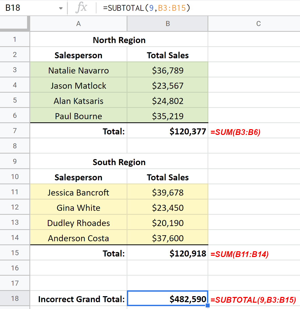The height and width of the screenshot is (309, 300).
Task: Select the $37,600 cell
Action: pyautogui.click(x=168, y=238)
